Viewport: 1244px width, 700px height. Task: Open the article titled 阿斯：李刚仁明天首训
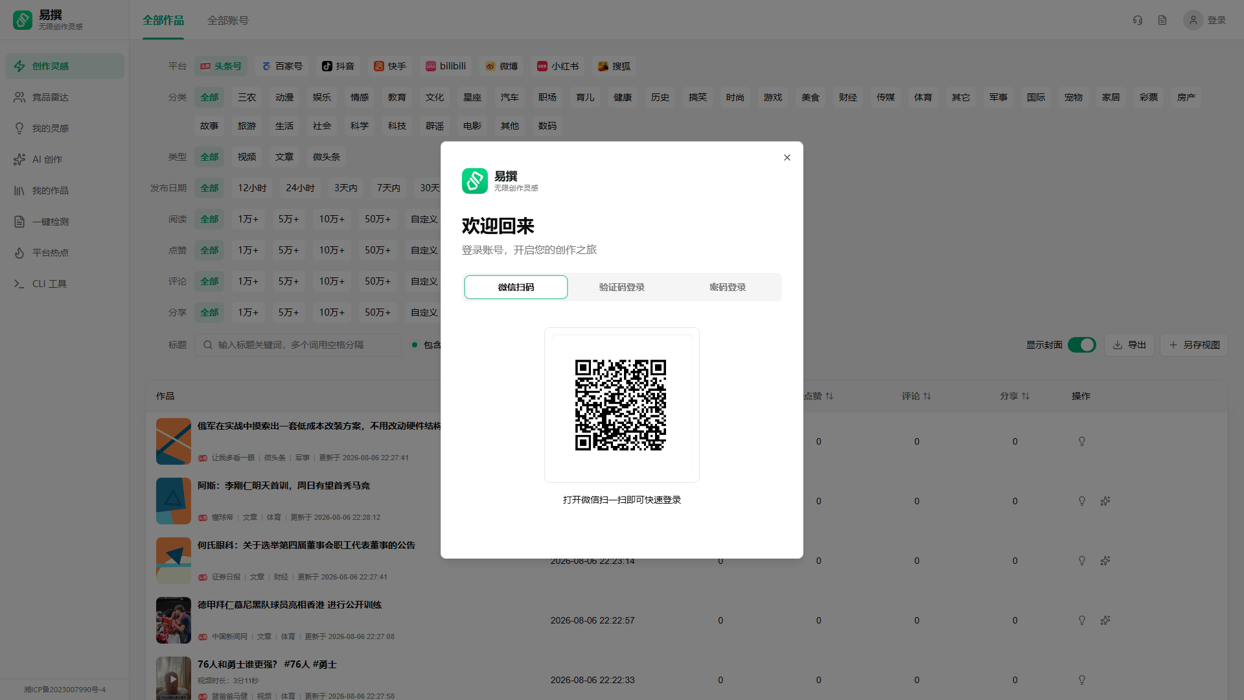[284, 485]
